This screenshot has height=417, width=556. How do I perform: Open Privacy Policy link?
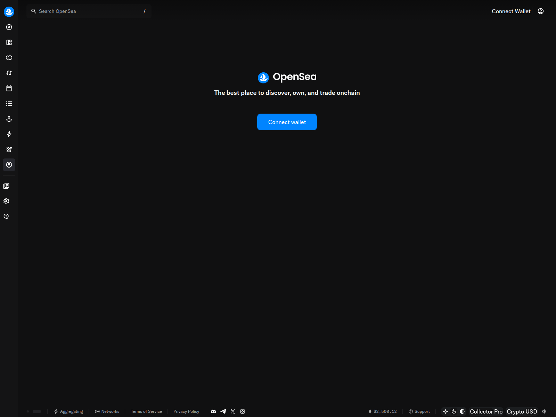pos(186,411)
